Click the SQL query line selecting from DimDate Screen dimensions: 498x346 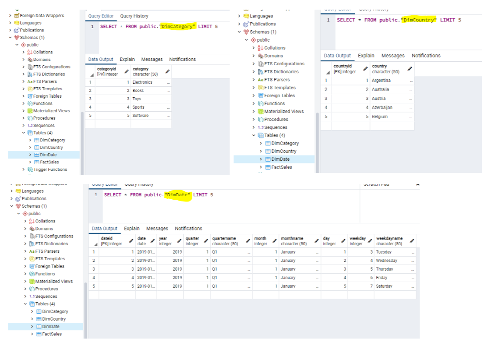click(159, 195)
